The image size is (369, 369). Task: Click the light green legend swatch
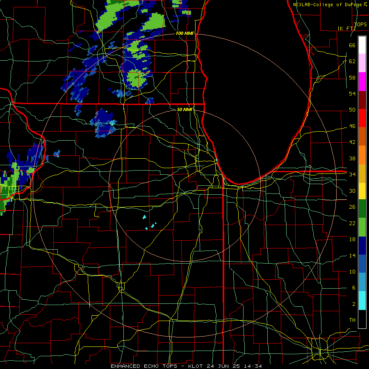pos(362,227)
